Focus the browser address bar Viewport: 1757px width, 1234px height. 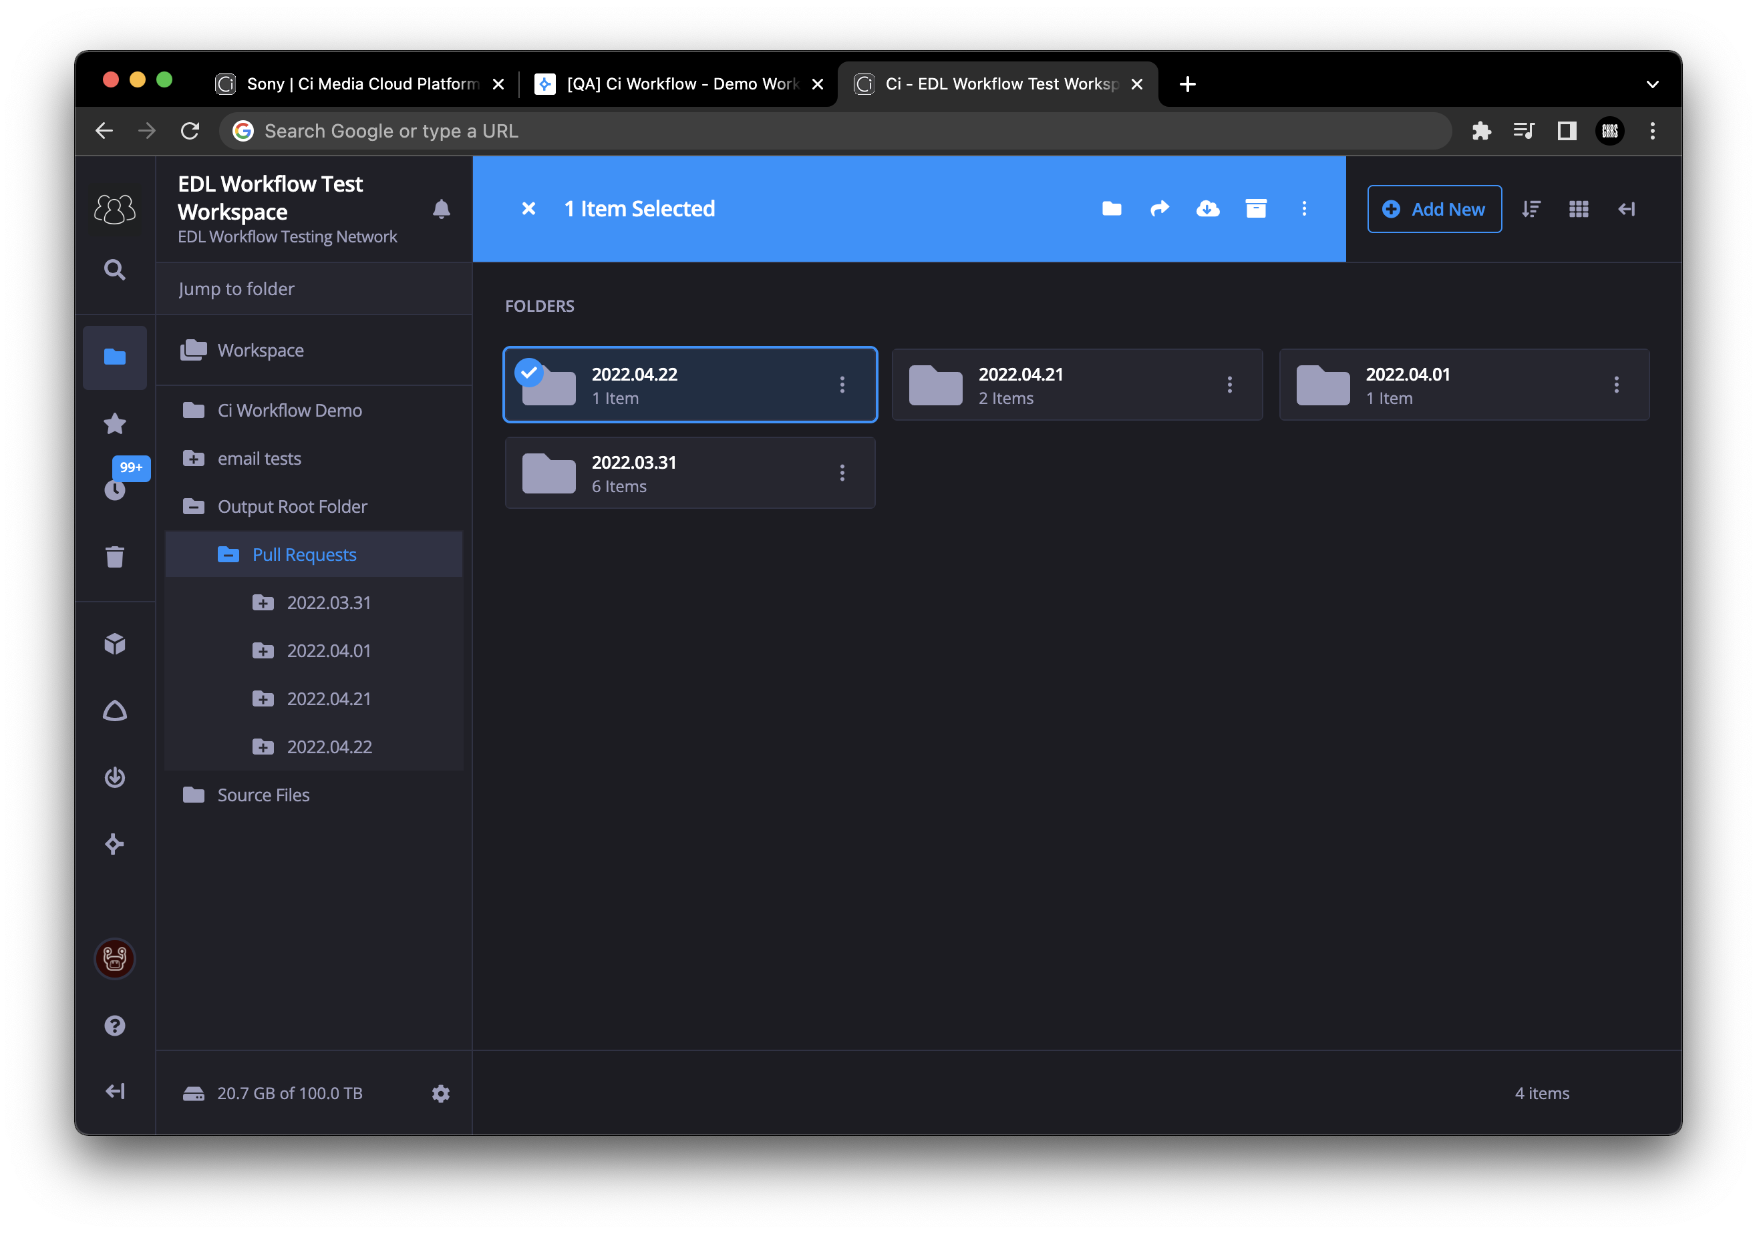click(x=836, y=131)
